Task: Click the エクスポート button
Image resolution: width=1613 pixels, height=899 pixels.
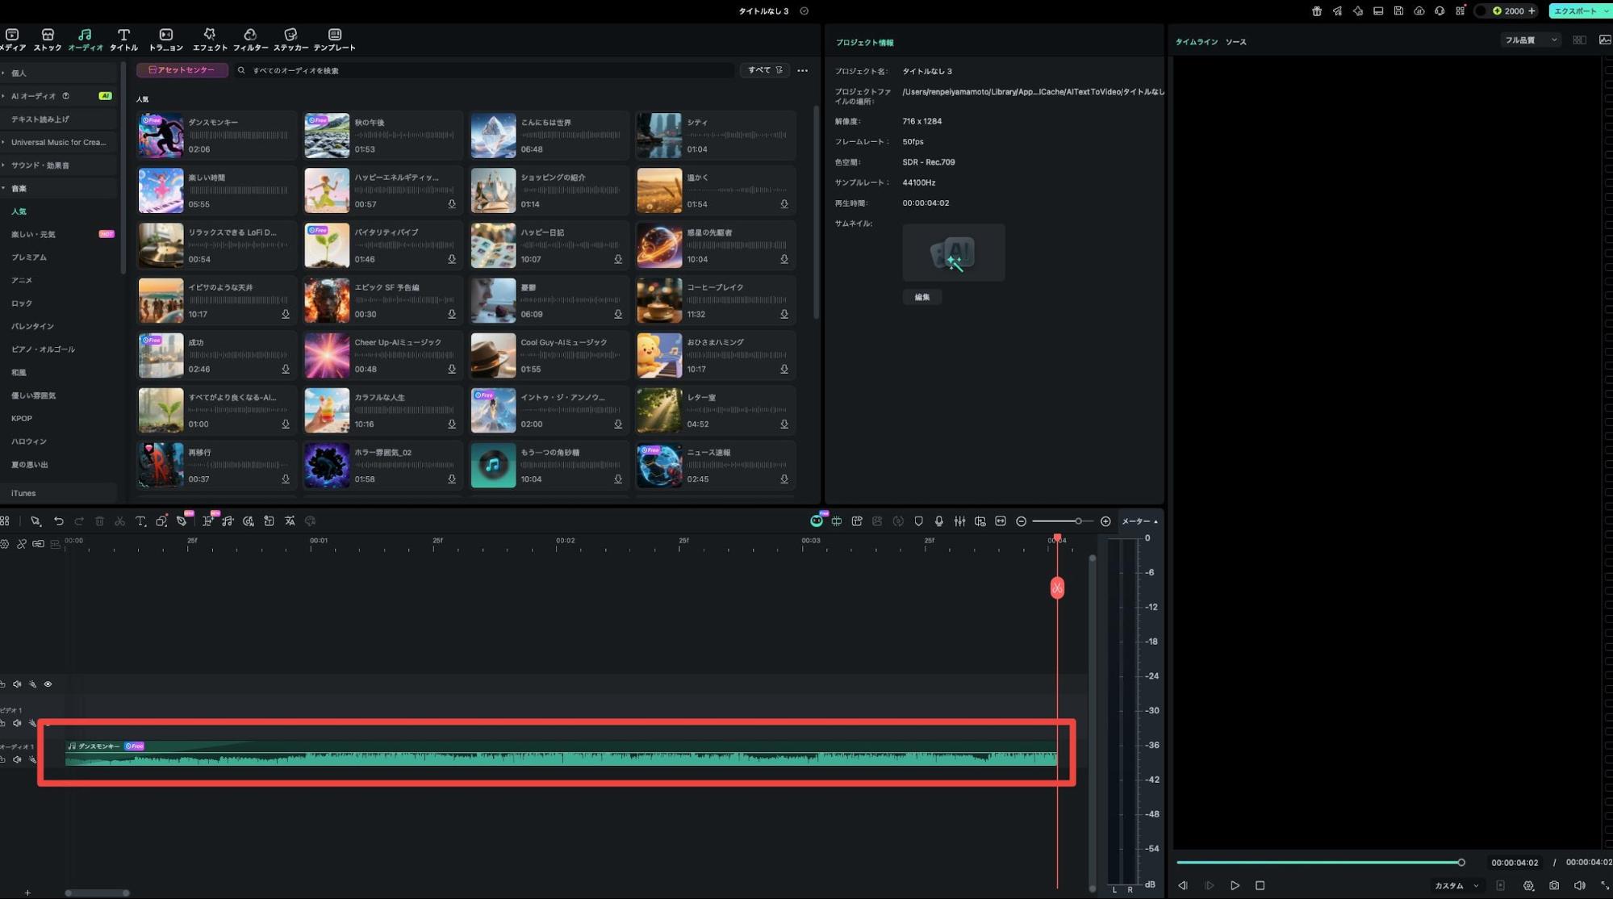Action: click(x=1574, y=10)
